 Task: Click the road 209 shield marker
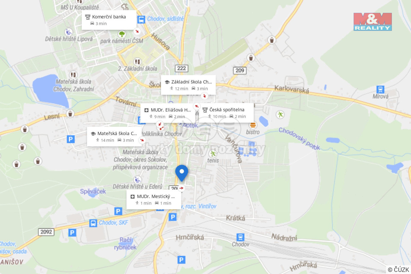[x=240, y=70]
